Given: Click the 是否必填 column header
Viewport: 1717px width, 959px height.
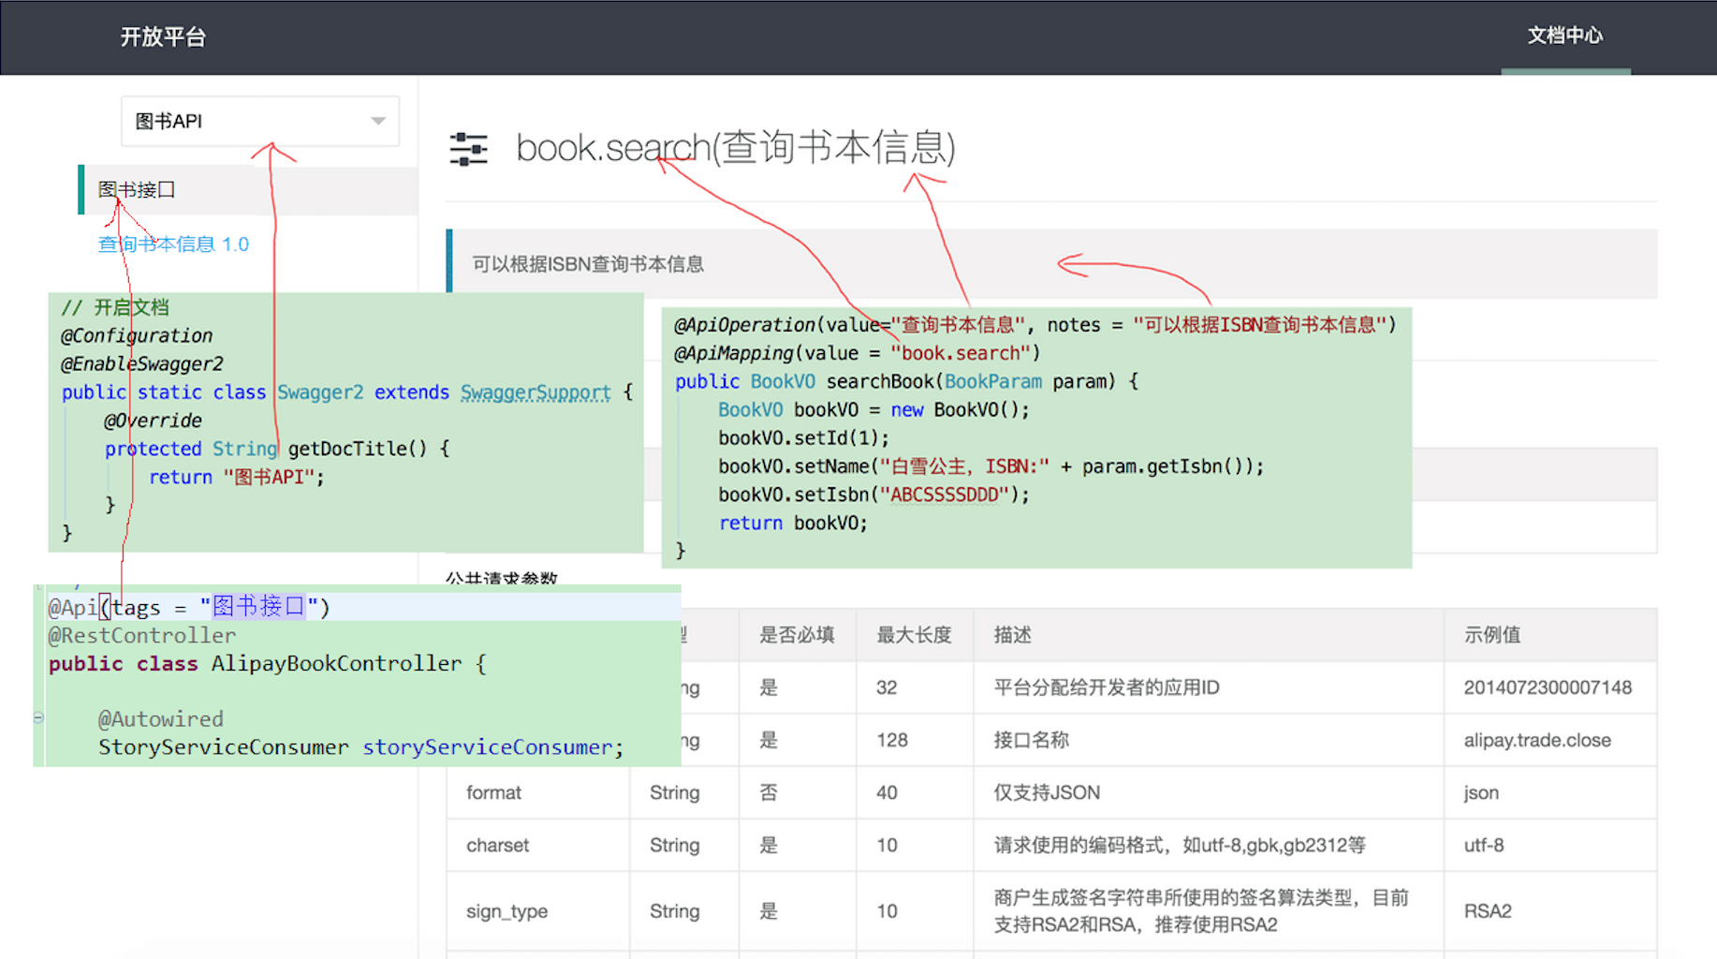Looking at the screenshot, I should tap(796, 635).
